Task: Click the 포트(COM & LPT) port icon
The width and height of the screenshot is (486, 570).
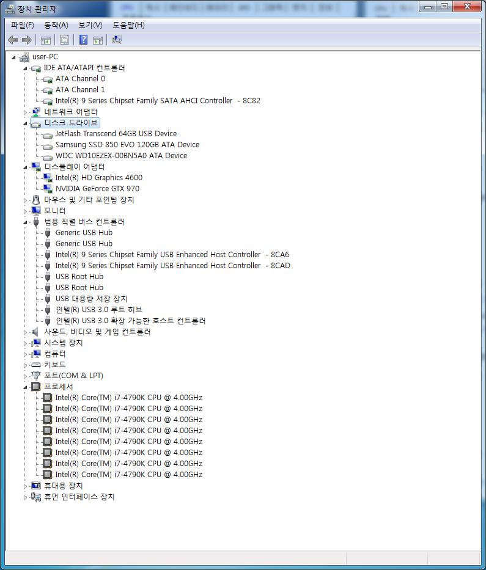Action: pos(35,376)
